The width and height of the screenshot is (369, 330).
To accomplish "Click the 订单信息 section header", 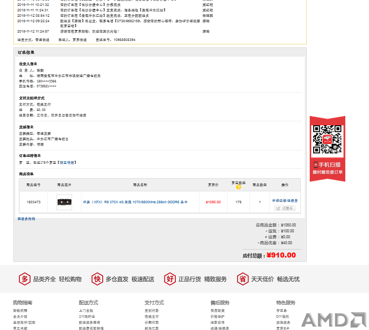I will click(26, 52).
